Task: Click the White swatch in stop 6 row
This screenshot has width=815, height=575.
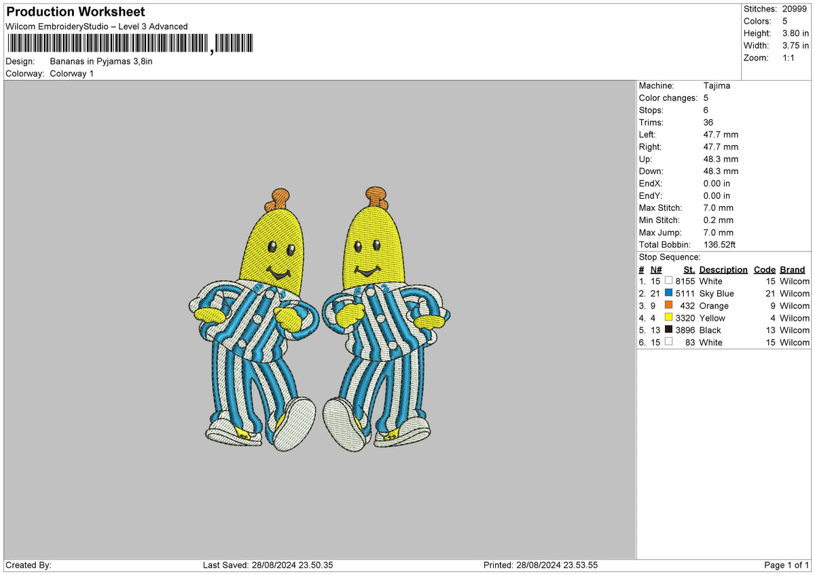Action: 669,342
